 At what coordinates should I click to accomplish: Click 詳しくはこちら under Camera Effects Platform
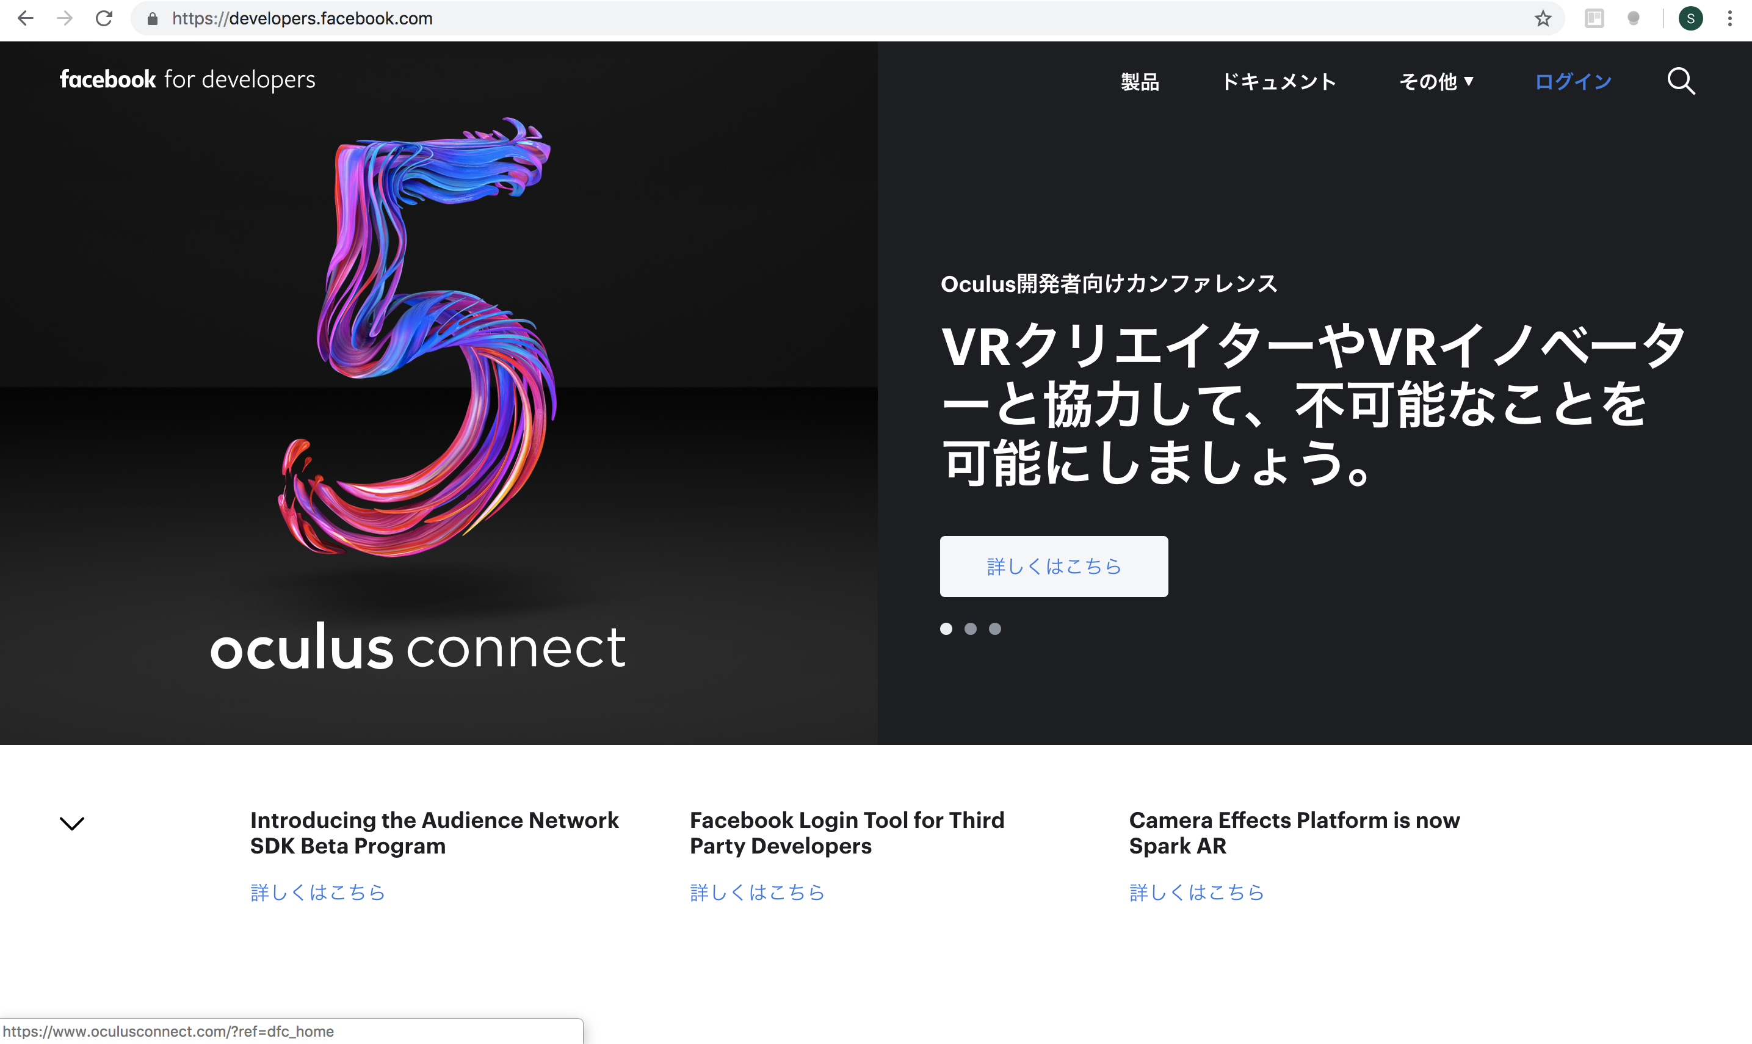(x=1196, y=892)
